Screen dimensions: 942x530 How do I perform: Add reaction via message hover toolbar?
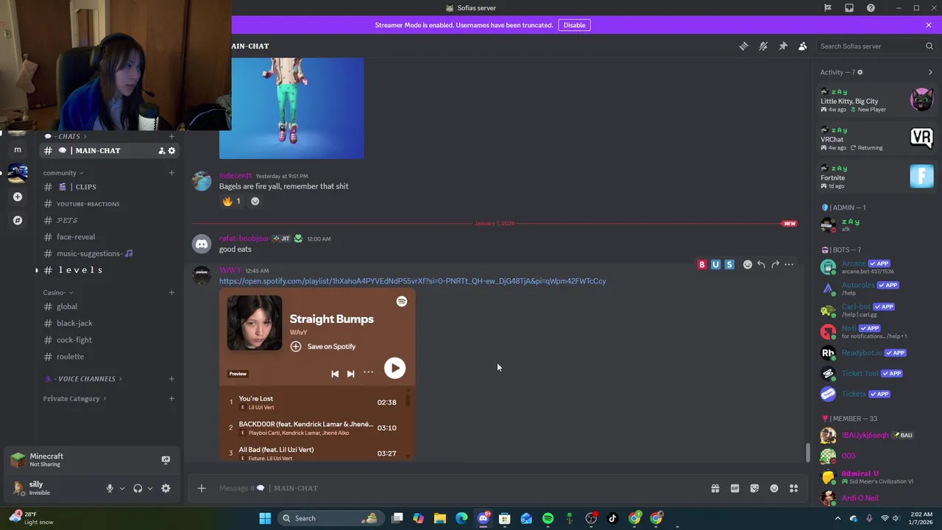[x=748, y=265]
